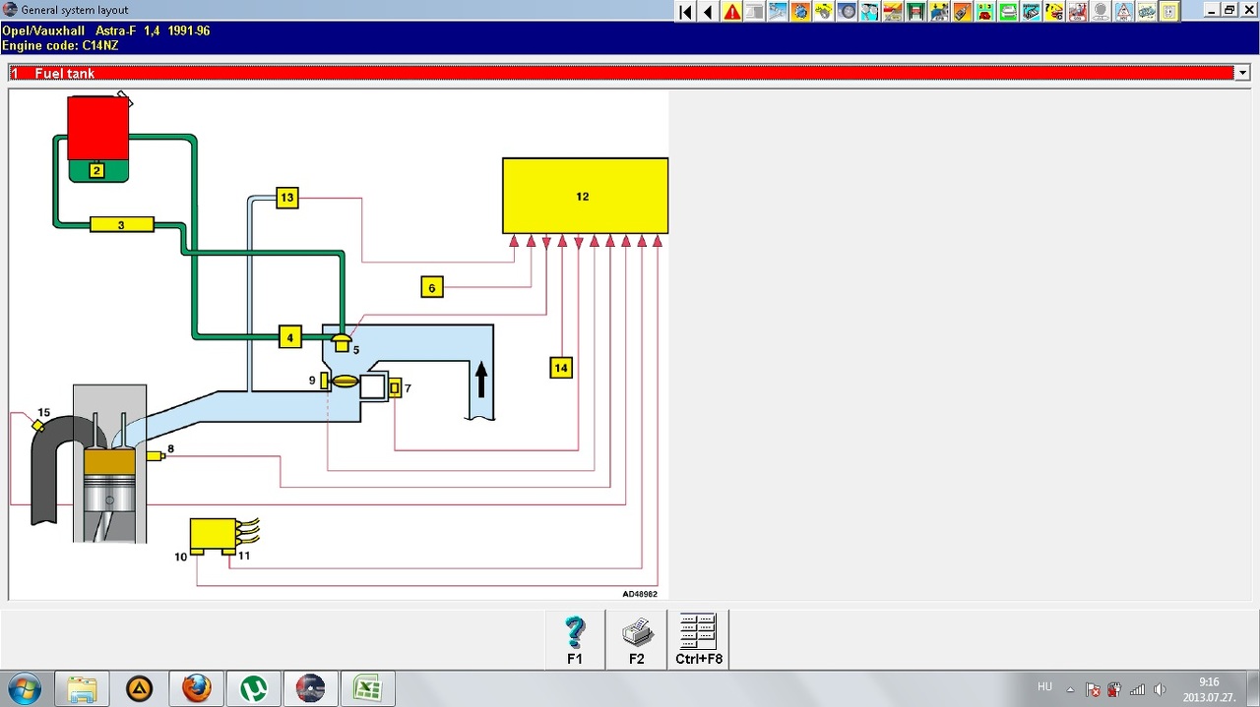Click the grey round disc toolbar icon
The width and height of the screenshot is (1260, 707).
click(x=1101, y=12)
